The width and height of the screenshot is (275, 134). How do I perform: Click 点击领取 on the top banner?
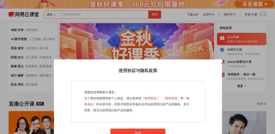pos(254,4)
